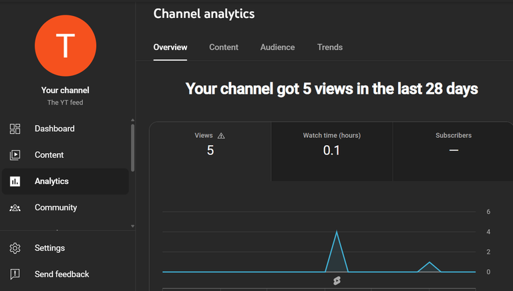Click the Content play-stack icon
513x291 pixels.
click(15, 155)
